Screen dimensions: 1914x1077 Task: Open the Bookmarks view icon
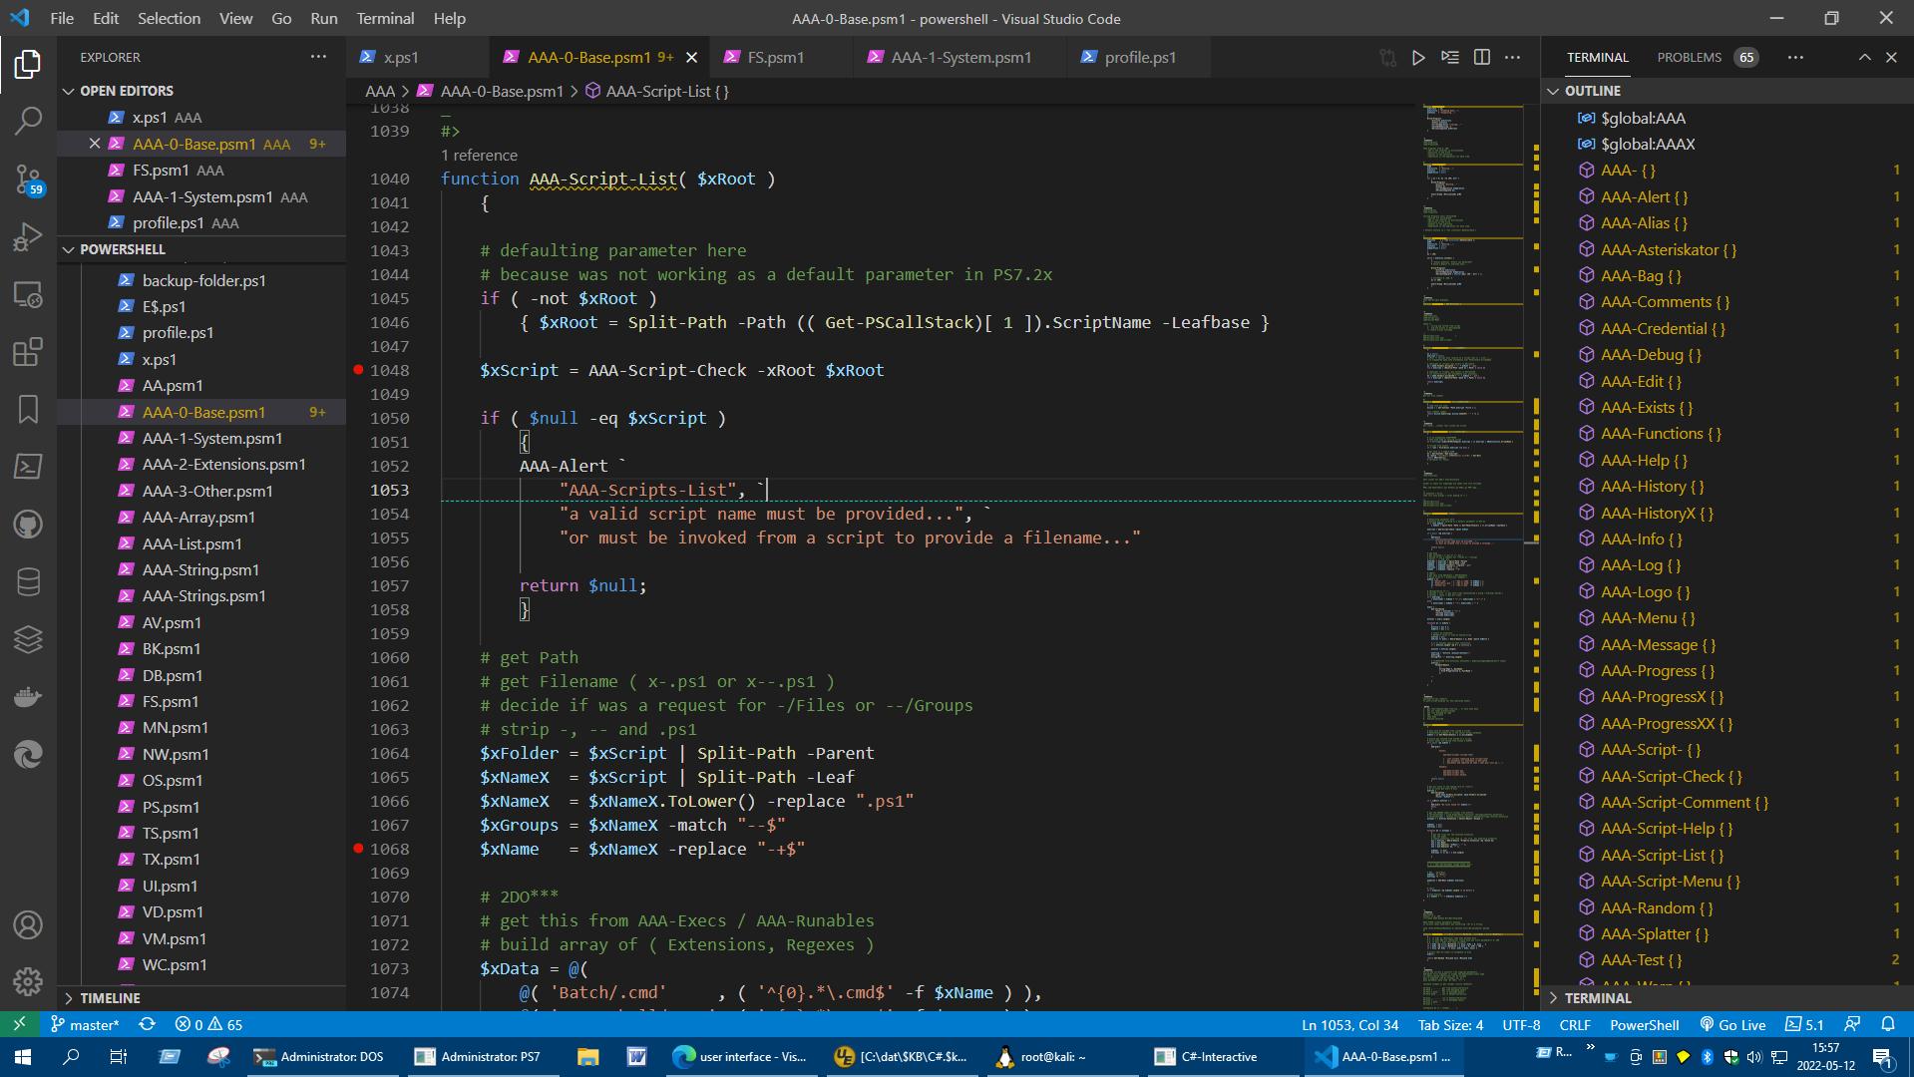pos(28,409)
